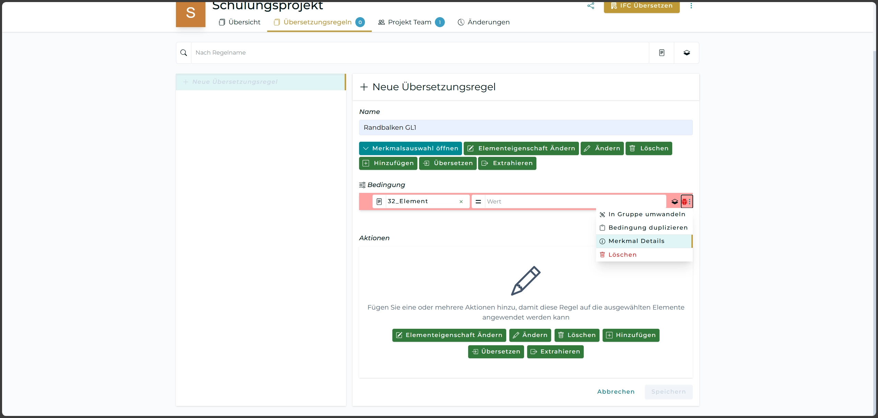Click layers icon beside search bar
Screen dimensions: 878x418
[x=687, y=53]
